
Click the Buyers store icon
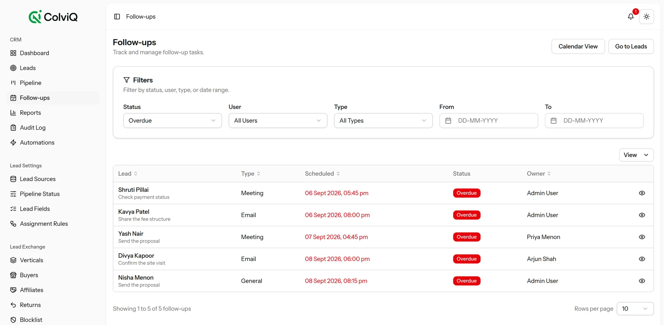13,275
